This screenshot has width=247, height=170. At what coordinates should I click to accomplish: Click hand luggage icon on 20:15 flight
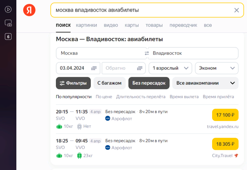59,126
